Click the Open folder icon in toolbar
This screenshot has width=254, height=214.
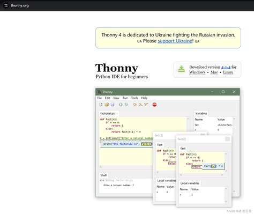click(x=107, y=105)
